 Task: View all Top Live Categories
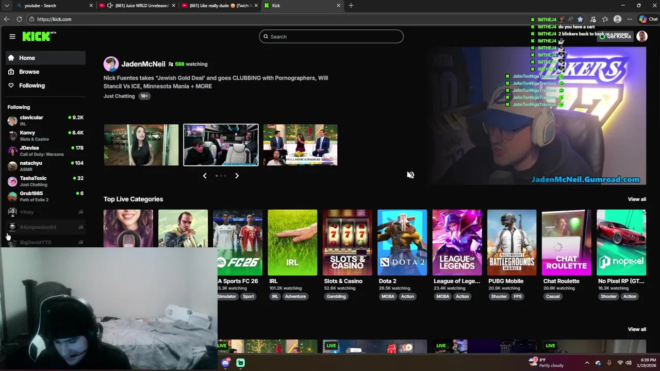click(637, 199)
